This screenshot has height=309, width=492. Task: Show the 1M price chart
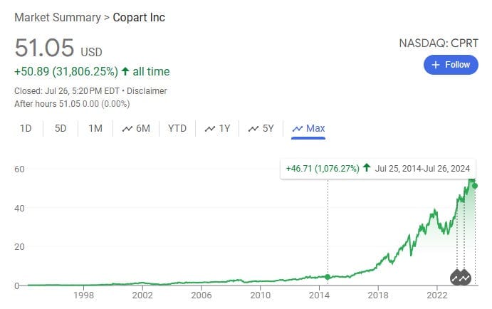(x=95, y=129)
